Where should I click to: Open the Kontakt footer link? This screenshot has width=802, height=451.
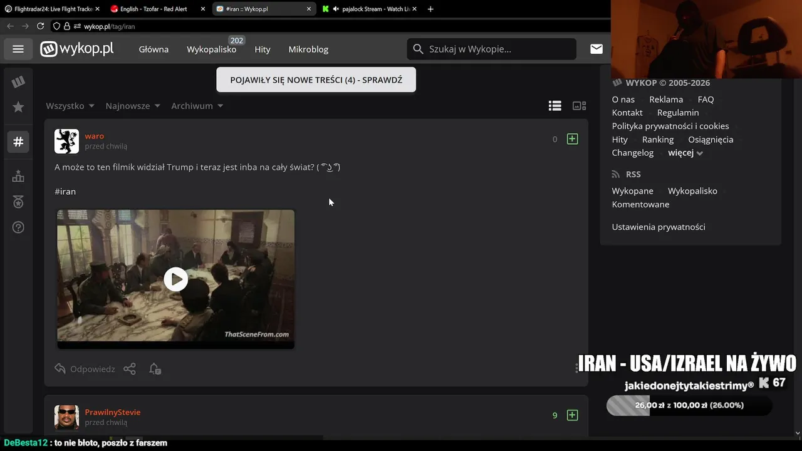click(x=627, y=113)
